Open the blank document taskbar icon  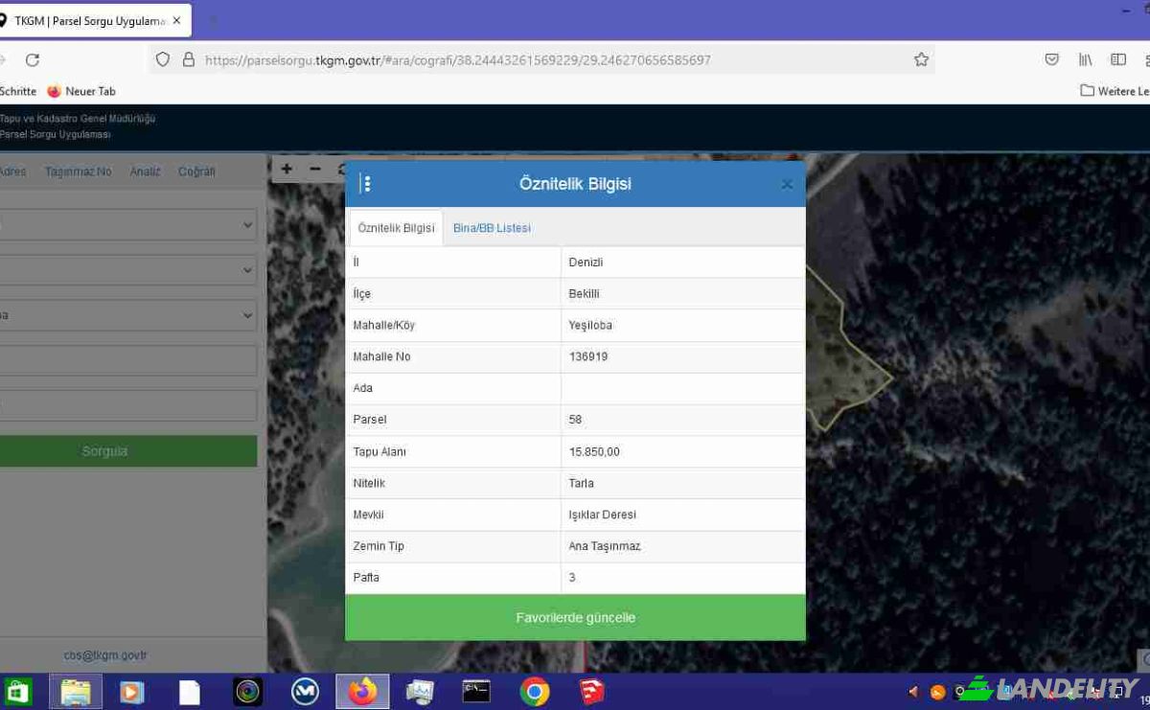[x=190, y=691]
